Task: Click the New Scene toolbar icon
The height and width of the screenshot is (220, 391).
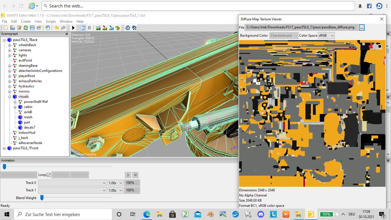Action: pos(6,28)
